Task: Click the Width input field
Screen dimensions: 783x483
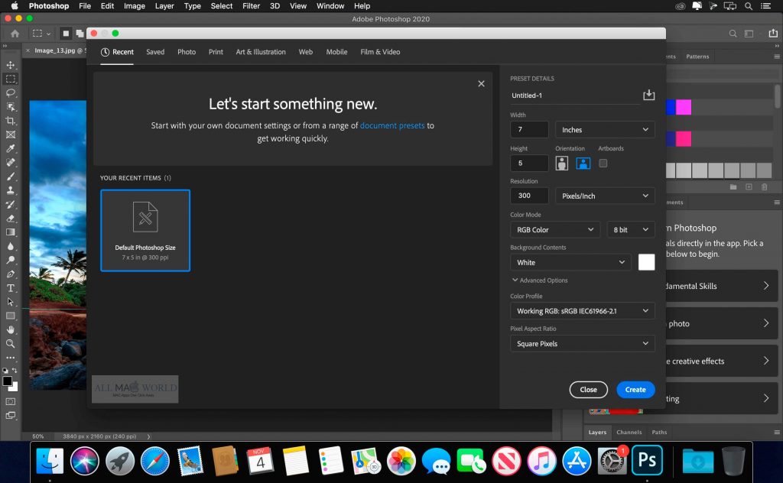Action: point(529,130)
